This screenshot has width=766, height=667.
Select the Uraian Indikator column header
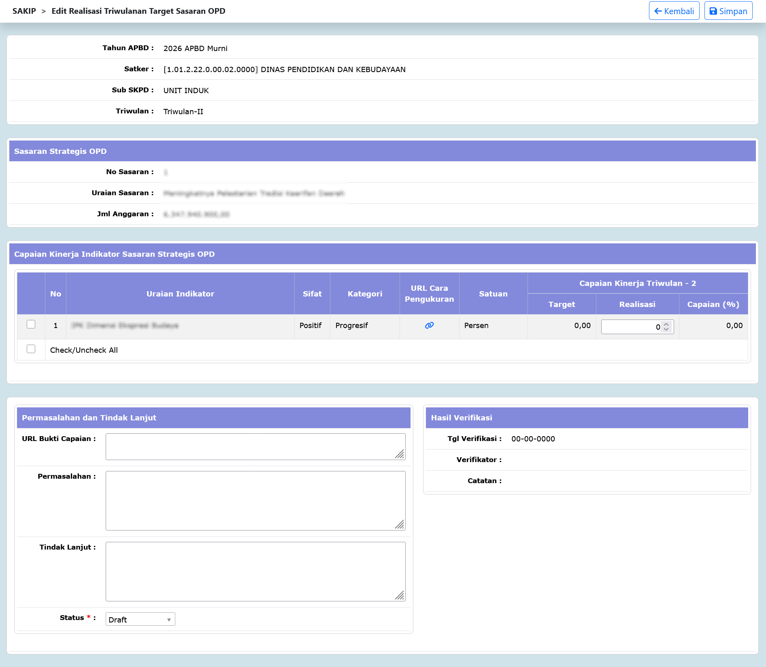[180, 294]
